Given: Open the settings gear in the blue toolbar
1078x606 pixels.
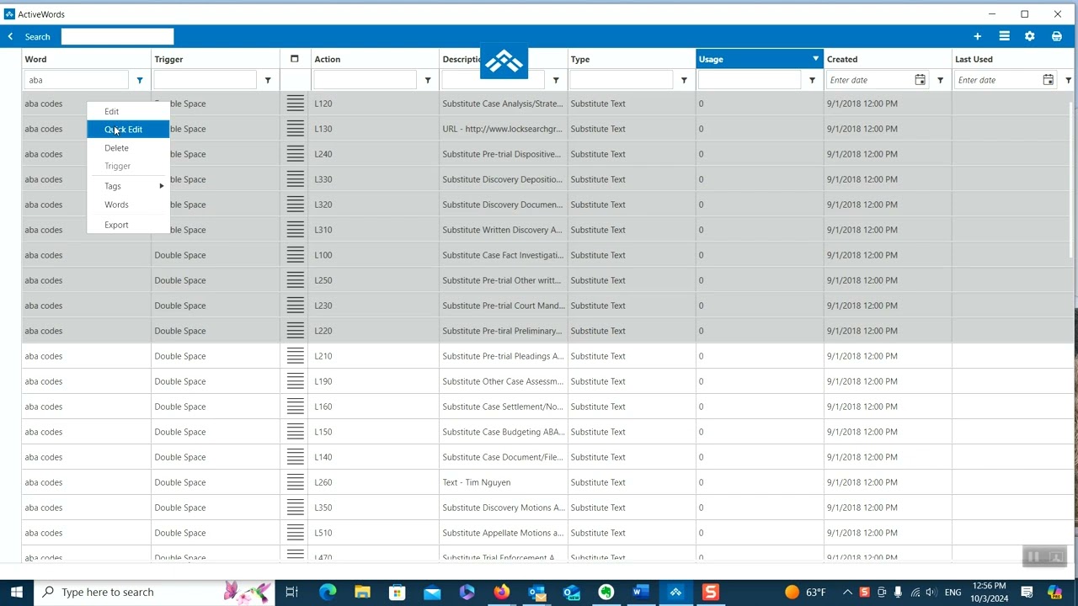Looking at the screenshot, I should click(x=1029, y=36).
